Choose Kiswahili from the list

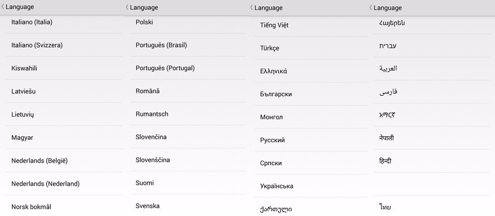point(64,68)
